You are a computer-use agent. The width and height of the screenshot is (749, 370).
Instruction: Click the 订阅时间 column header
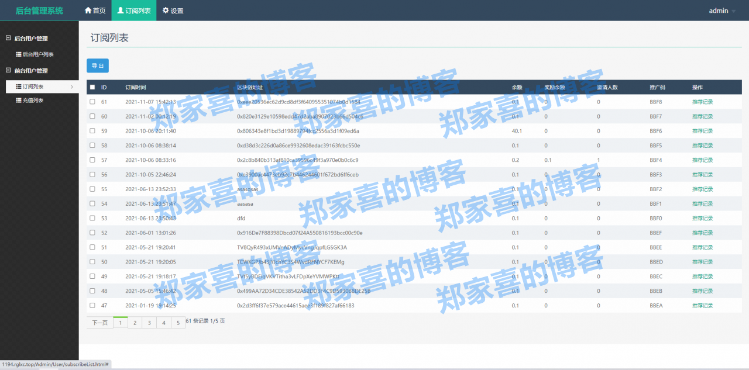(135, 87)
